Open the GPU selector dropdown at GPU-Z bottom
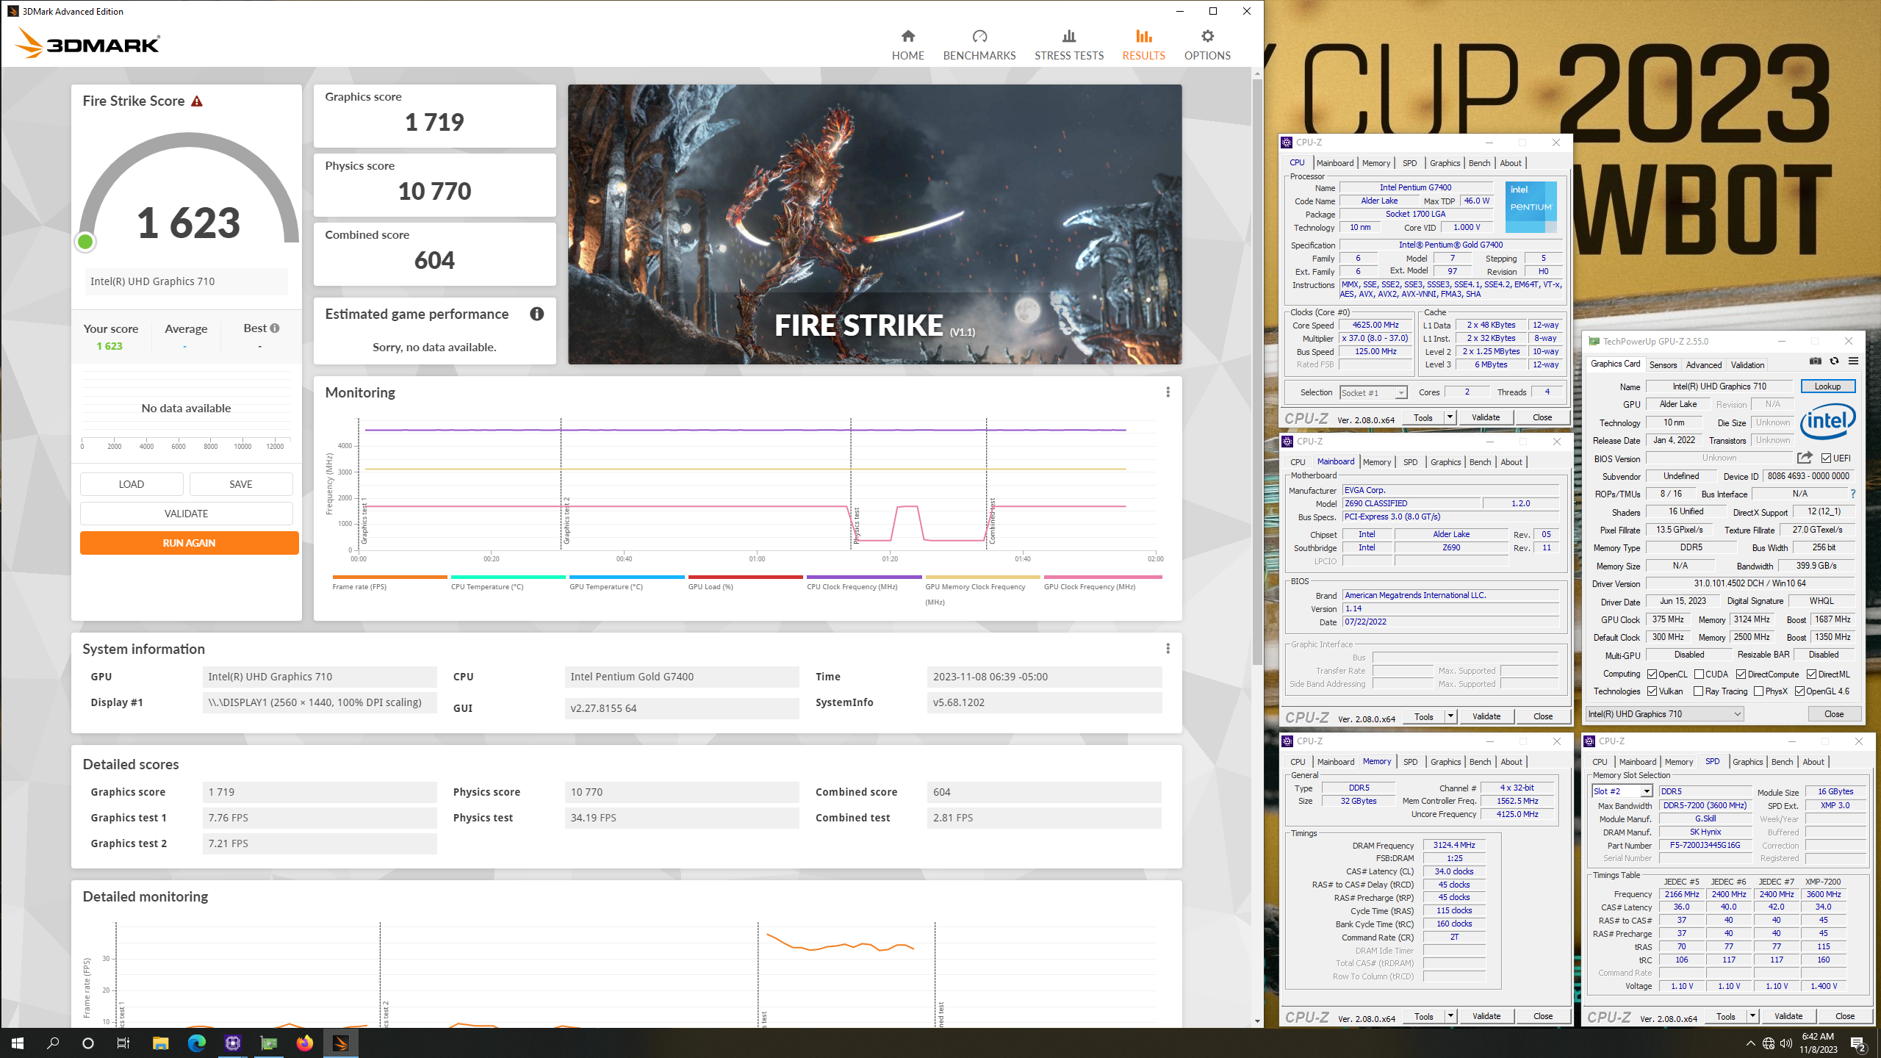This screenshot has height=1058, width=1881. pos(1664,714)
